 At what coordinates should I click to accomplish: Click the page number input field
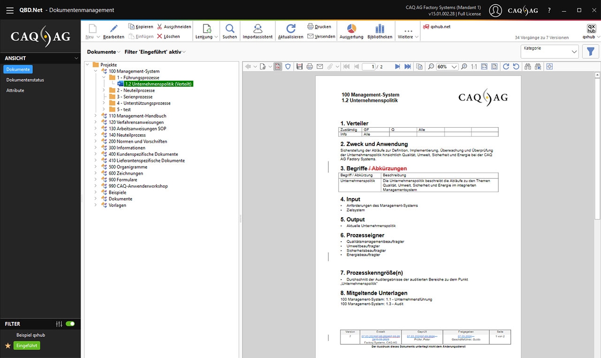click(x=369, y=67)
